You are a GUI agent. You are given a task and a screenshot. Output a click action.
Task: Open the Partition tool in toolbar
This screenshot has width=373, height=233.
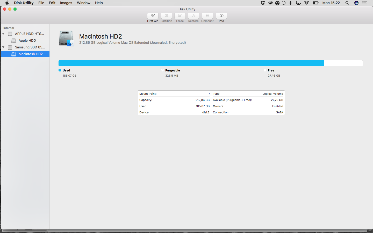click(166, 17)
